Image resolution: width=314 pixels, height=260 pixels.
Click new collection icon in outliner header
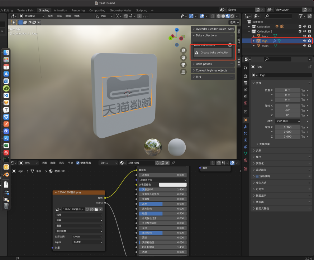310,16
